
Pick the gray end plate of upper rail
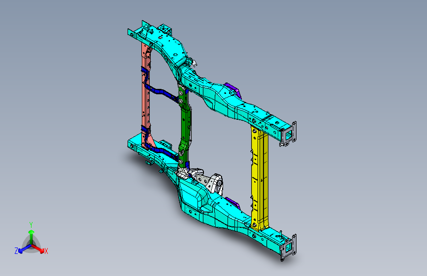pos(288,134)
